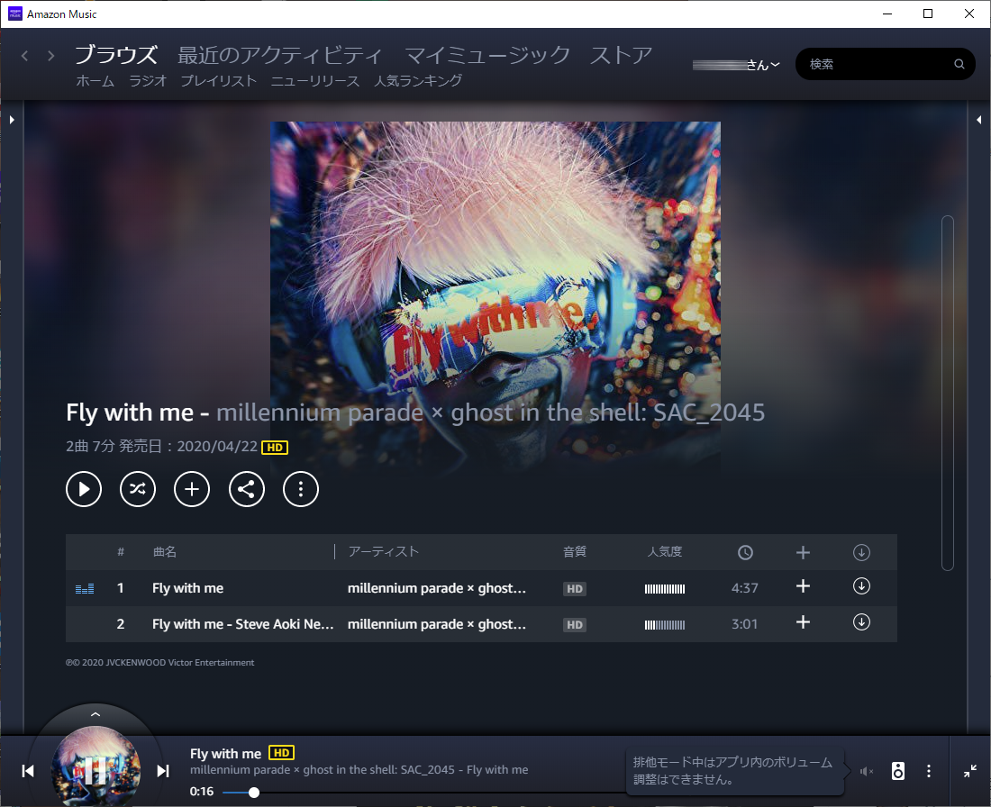Expand the left sidebar panel arrow
Screen dimensions: 991x807
(12, 120)
